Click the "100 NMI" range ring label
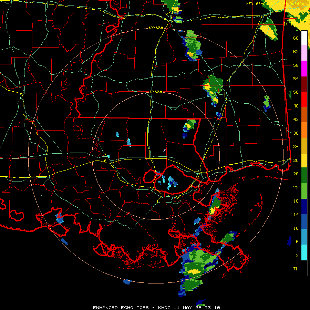310x310 pixels. pos(156,28)
